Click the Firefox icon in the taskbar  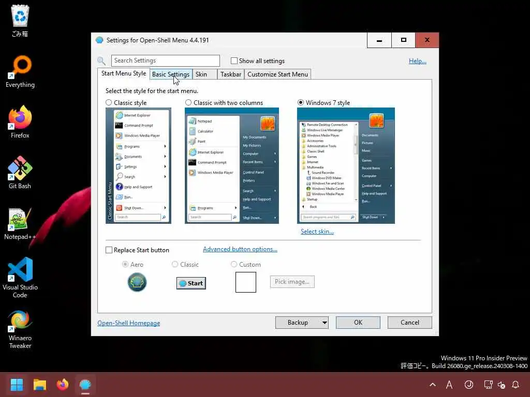click(63, 385)
